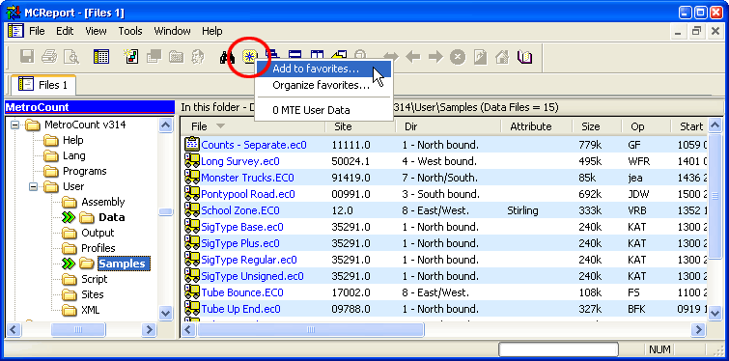Click the File column sort arrow
Image resolution: width=729 pixels, height=361 pixels.
[220, 125]
